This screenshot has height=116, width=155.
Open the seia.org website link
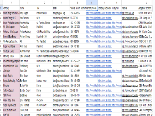point(128,13)
